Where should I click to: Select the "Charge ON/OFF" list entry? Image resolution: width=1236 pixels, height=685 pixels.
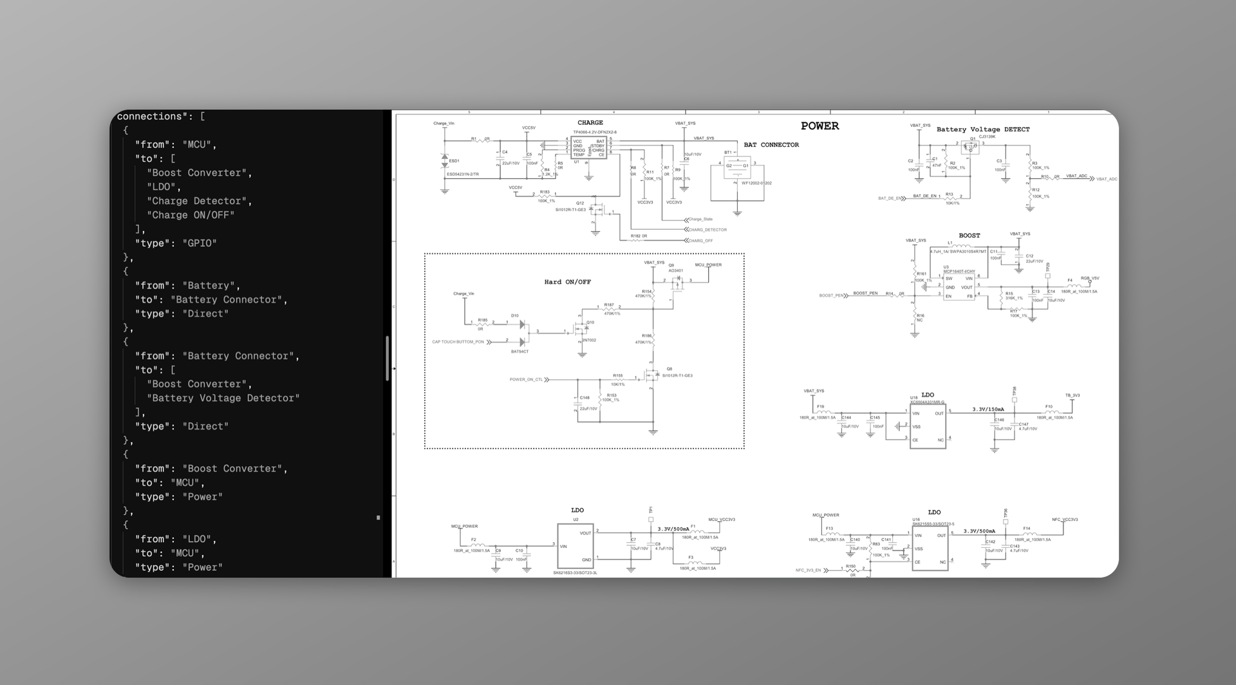191,215
